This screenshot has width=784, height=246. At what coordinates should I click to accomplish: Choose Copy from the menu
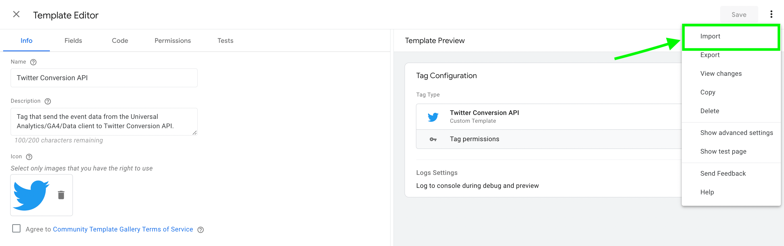(x=731, y=92)
